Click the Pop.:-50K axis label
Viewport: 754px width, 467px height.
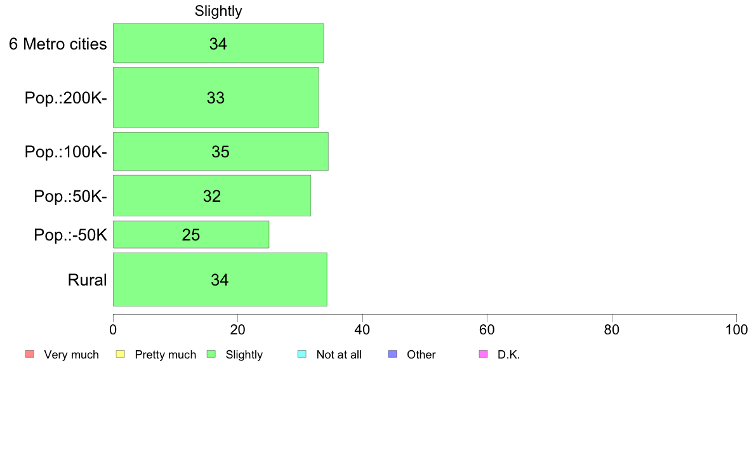pos(70,235)
